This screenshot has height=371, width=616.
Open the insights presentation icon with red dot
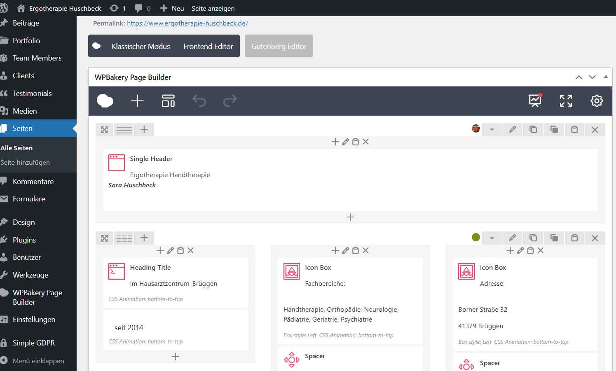point(535,100)
